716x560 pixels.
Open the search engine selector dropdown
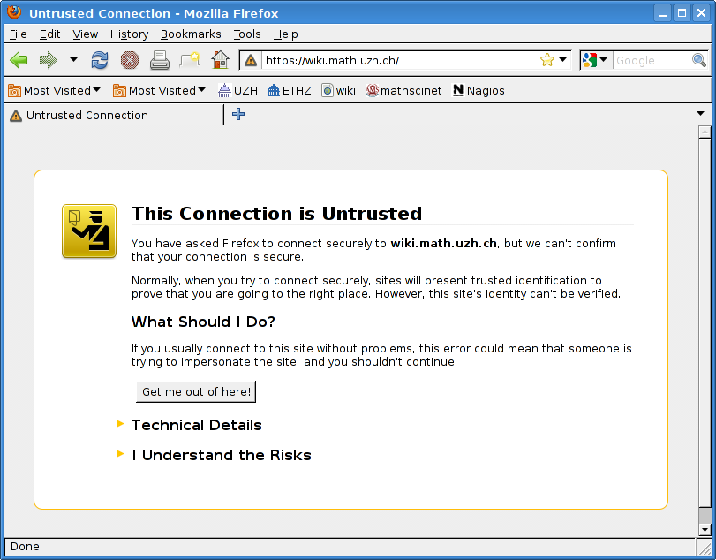click(x=594, y=60)
